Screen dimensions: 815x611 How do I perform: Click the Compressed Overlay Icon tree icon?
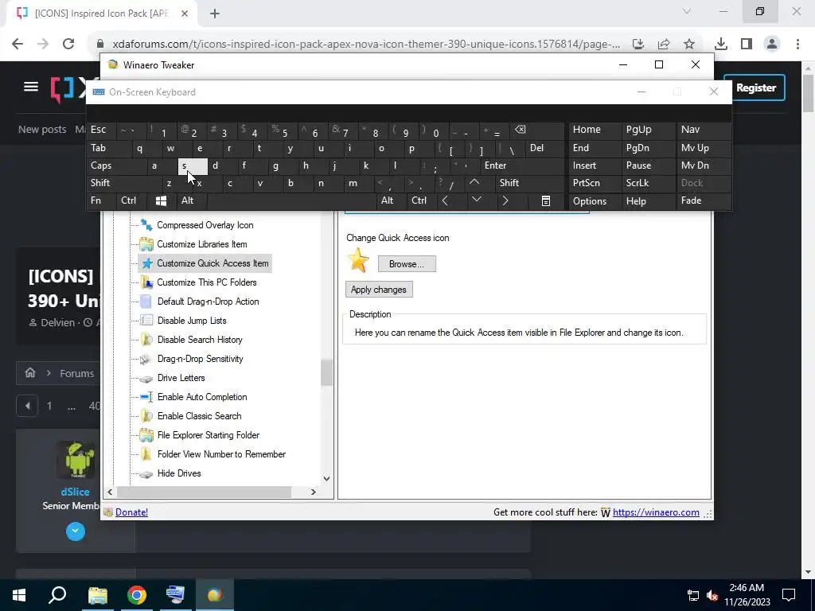[146, 225]
